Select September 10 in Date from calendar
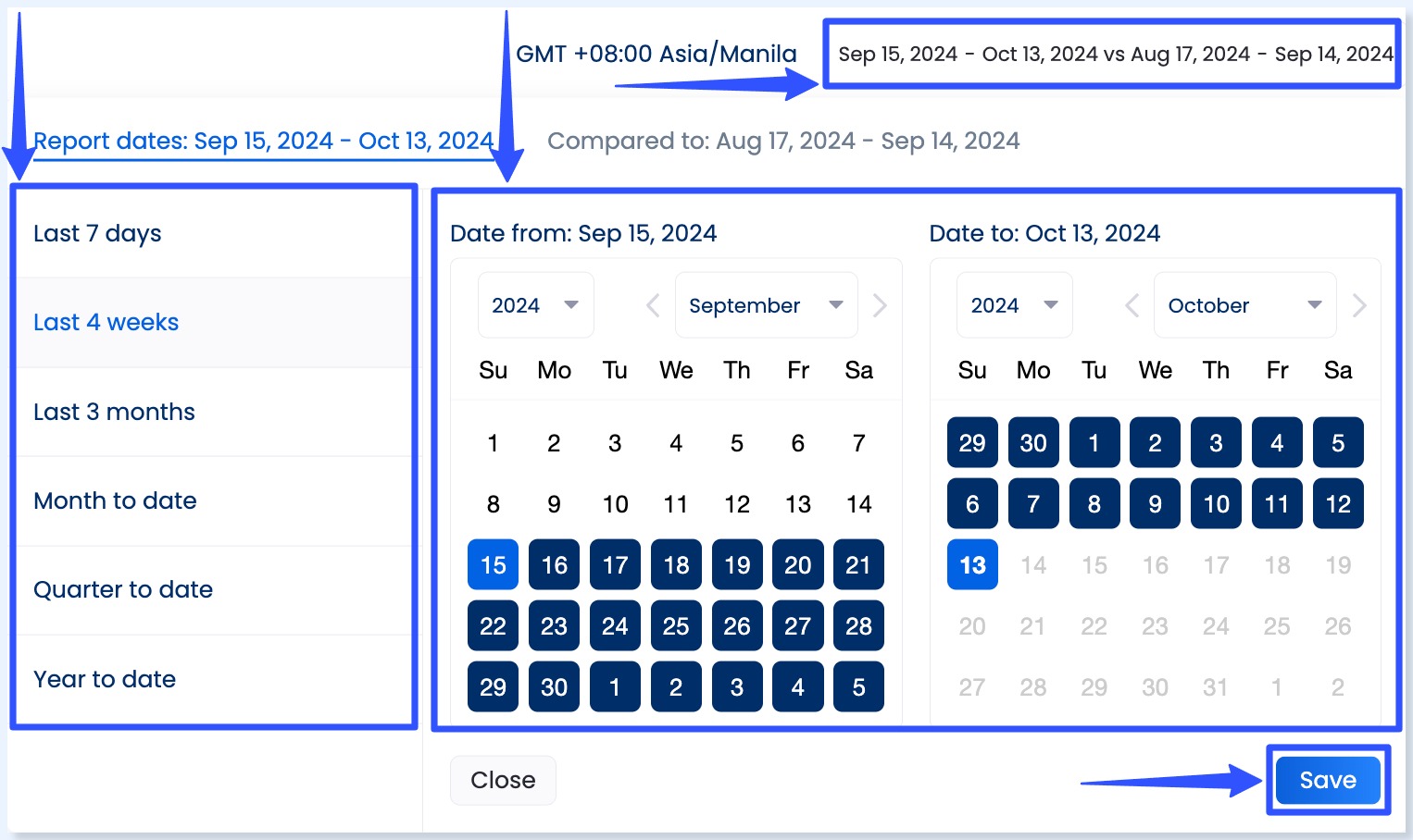The width and height of the screenshot is (1413, 840). [x=615, y=504]
